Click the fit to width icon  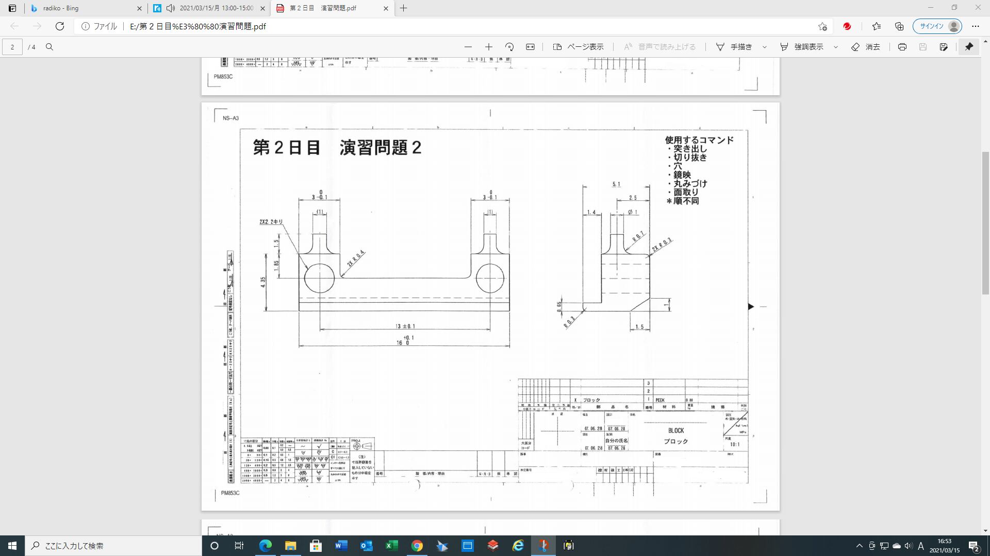click(x=530, y=47)
